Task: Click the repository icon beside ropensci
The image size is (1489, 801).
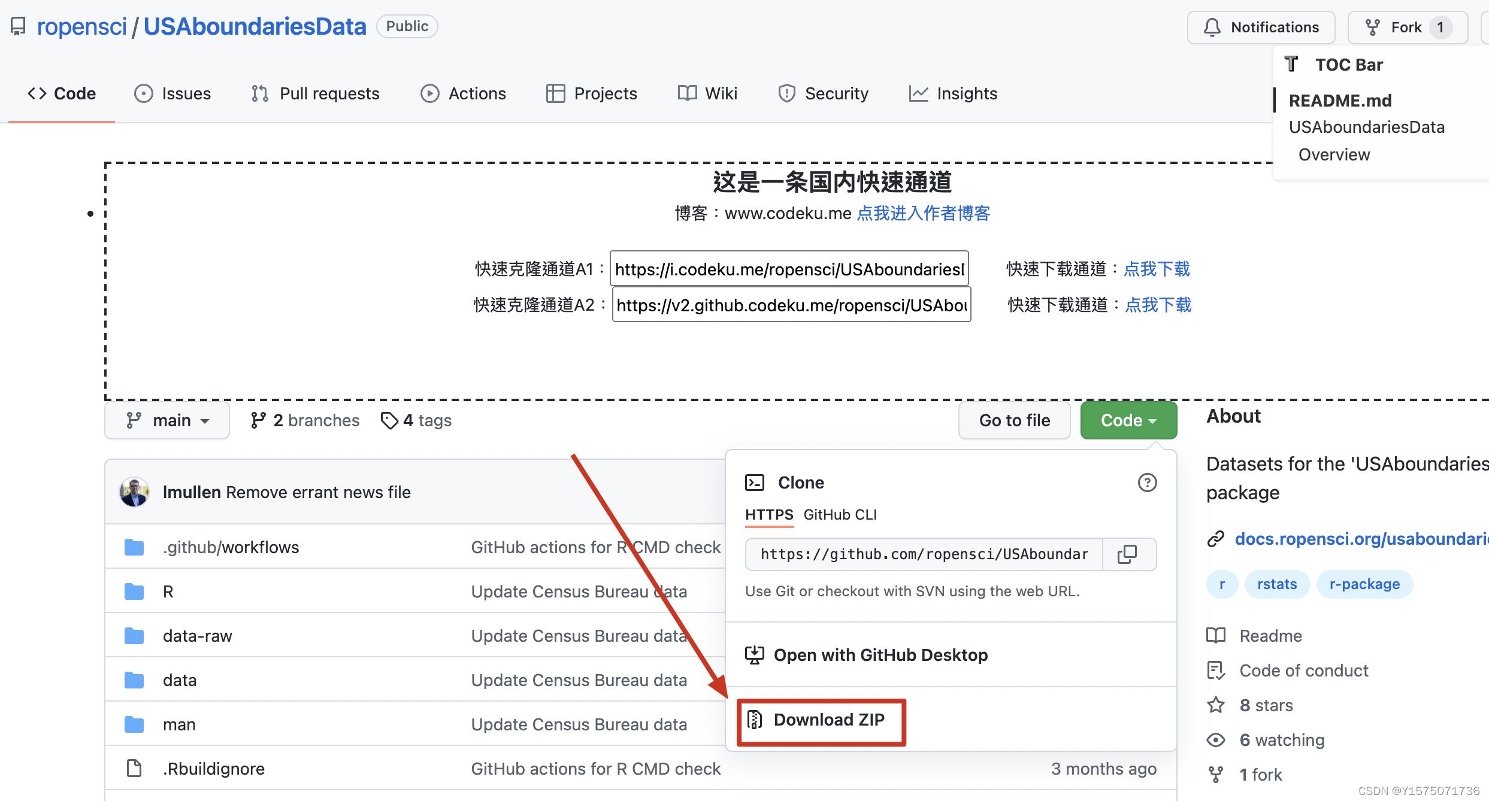Action: click(x=18, y=26)
